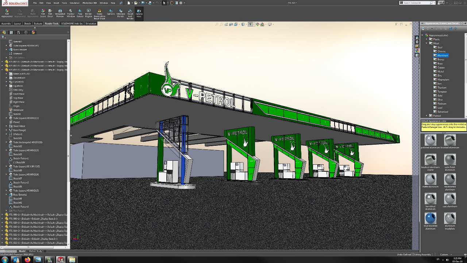The height and width of the screenshot is (263, 467).
Task: Expand the Plastic appearances folder
Action: tap(426, 39)
